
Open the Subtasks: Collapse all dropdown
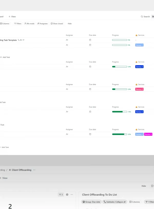click(x=115, y=202)
